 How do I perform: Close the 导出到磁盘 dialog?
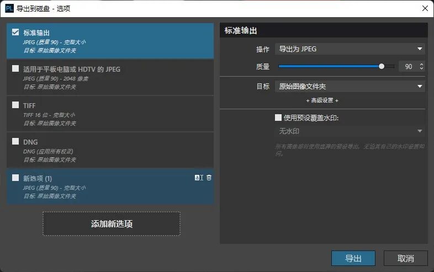(425, 8)
